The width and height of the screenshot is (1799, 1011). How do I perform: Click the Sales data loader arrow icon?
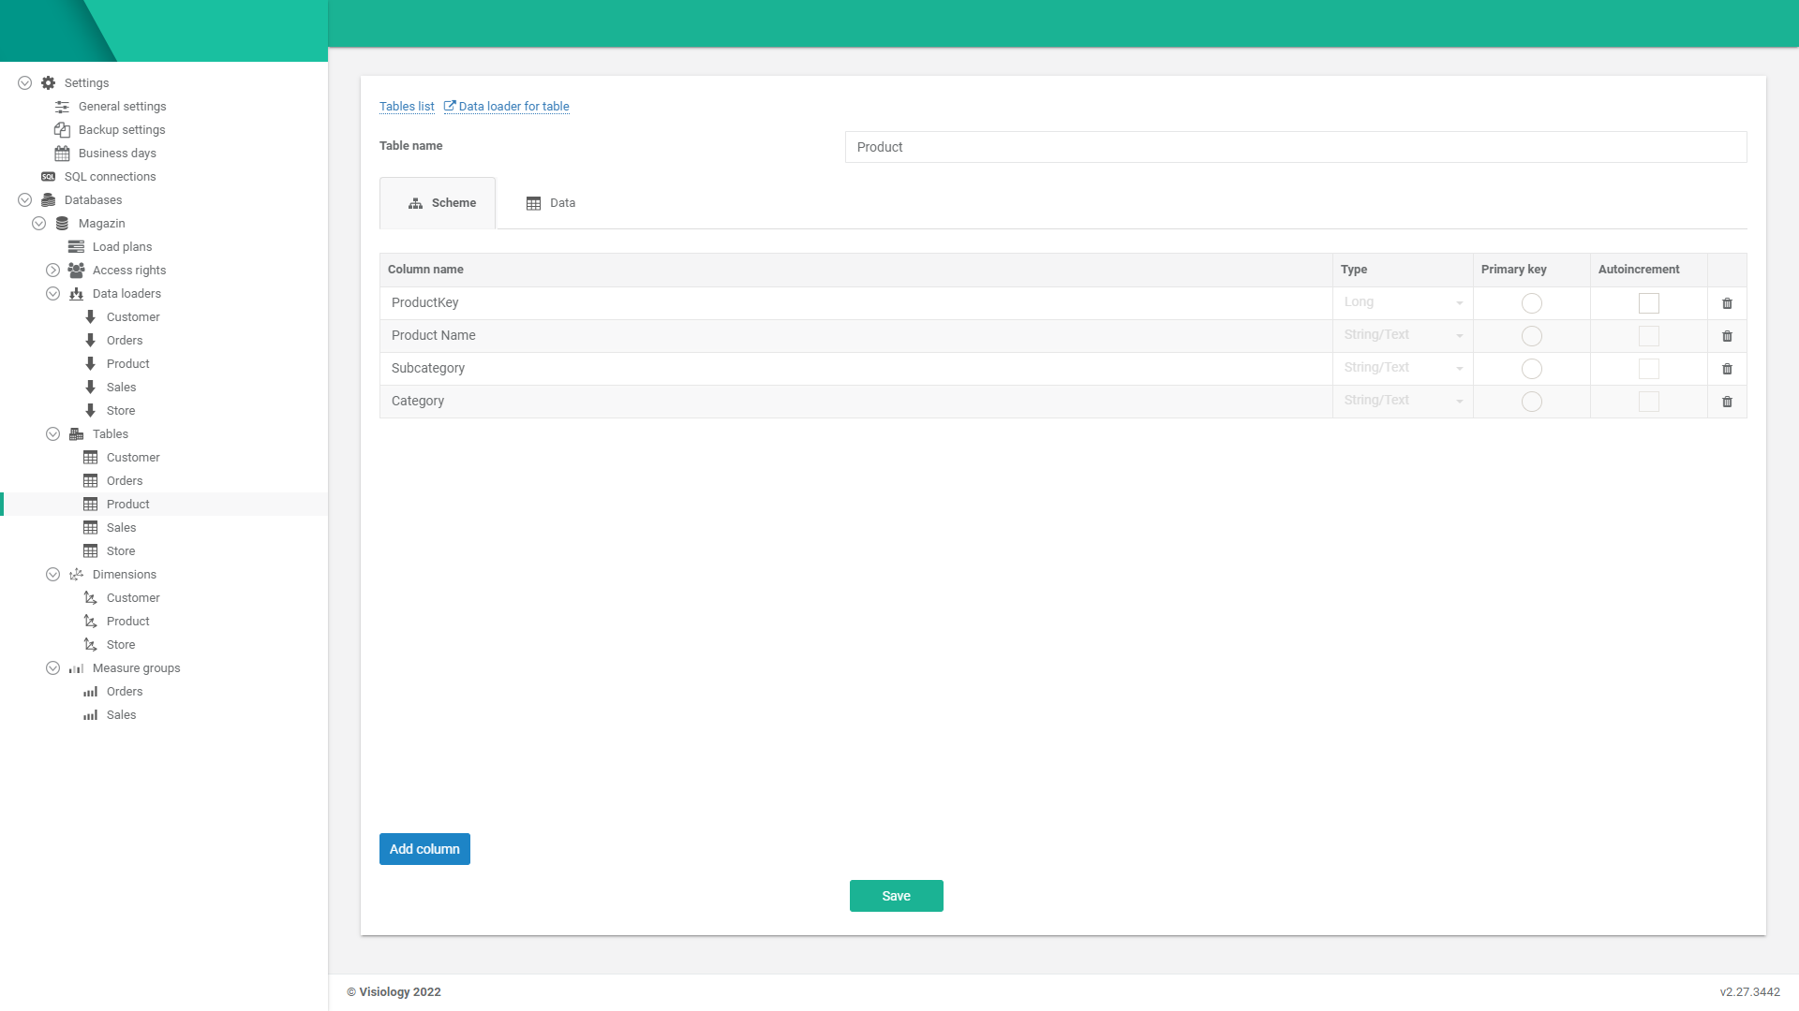90,388
